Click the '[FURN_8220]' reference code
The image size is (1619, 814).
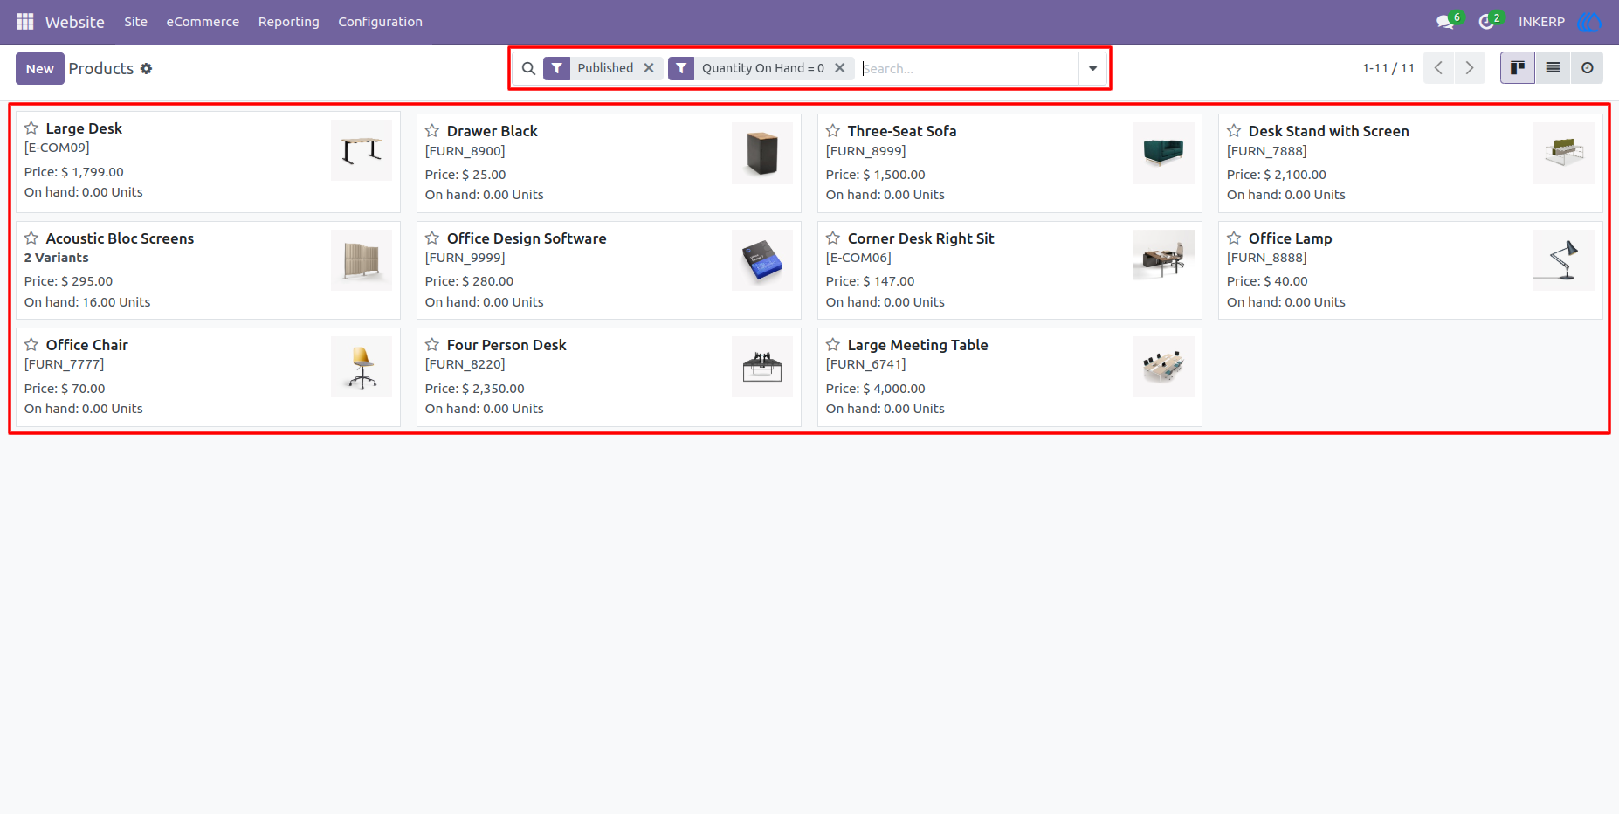465,364
